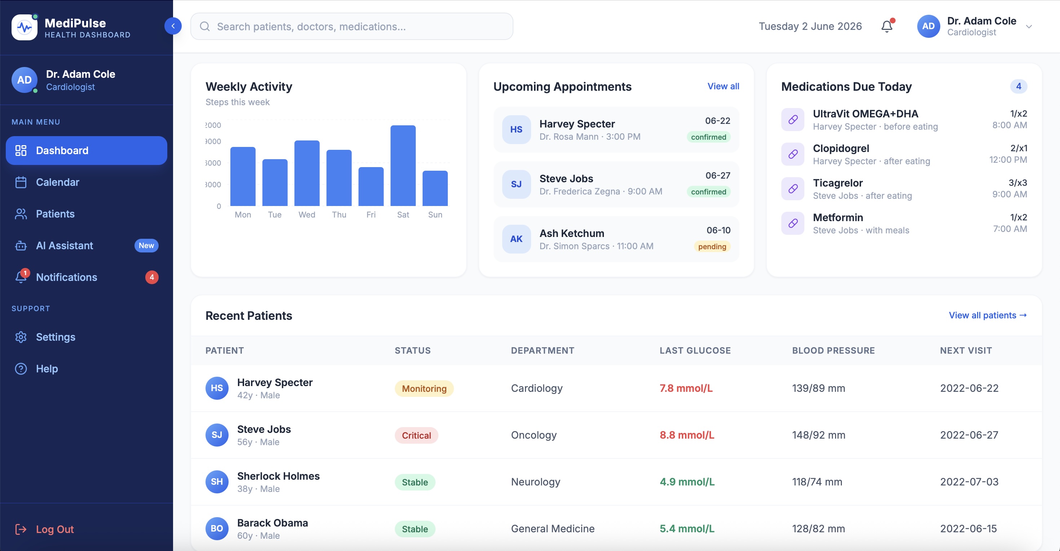Click the sidebar Notifications bell icon
Viewport: 1060px width, 551px height.
(x=21, y=277)
